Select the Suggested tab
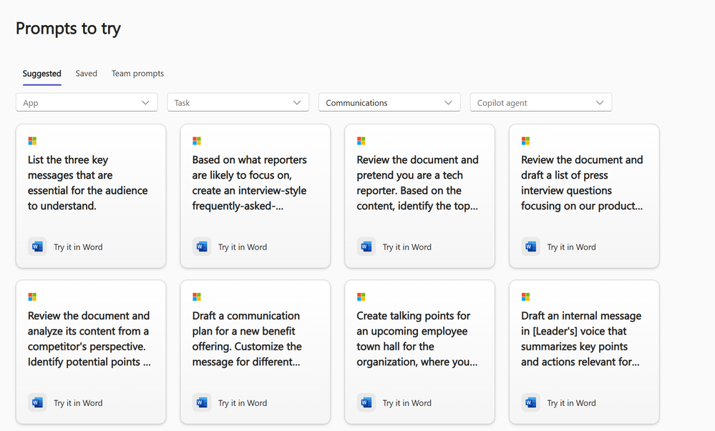Screen dimensions: 715x431 tap(42, 74)
